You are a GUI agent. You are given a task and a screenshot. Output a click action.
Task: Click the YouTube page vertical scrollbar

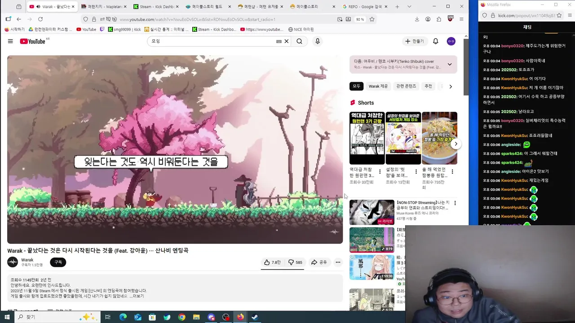click(x=466, y=67)
